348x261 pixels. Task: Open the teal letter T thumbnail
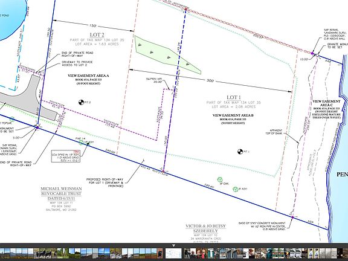point(211,253)
